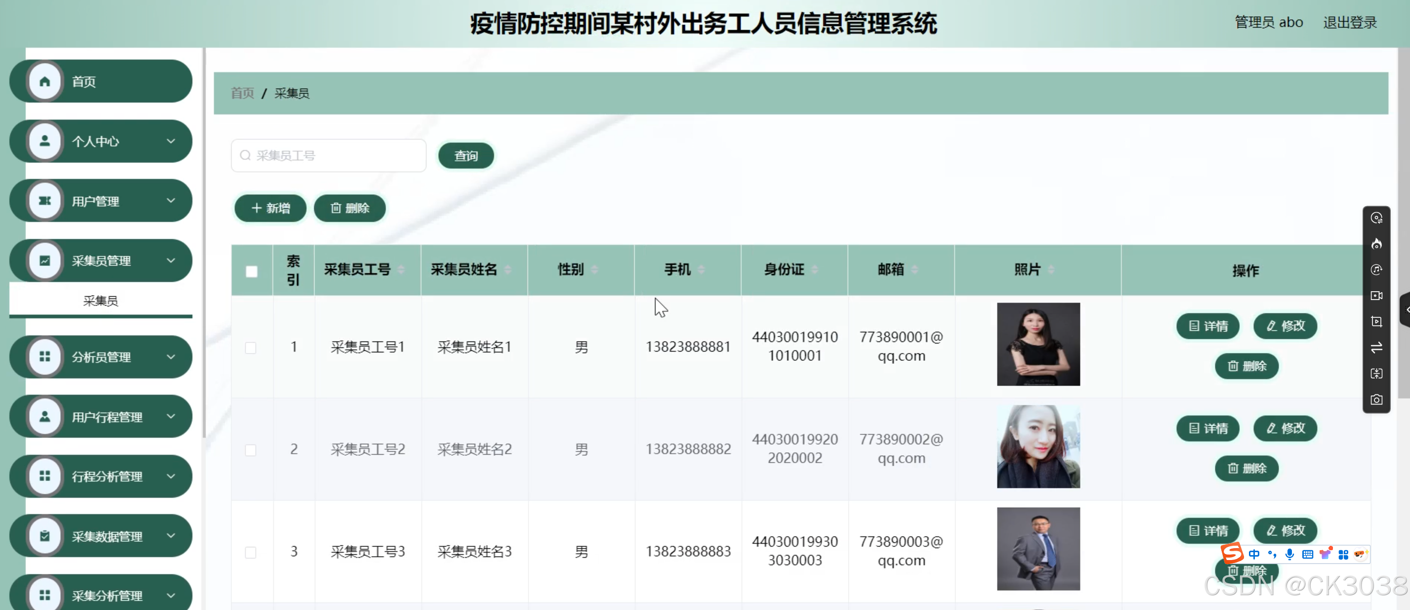Collapse the 采集员管理 menu chevron

171,261
